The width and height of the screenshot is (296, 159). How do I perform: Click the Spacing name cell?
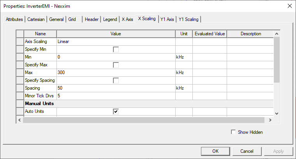coord(40,88)
